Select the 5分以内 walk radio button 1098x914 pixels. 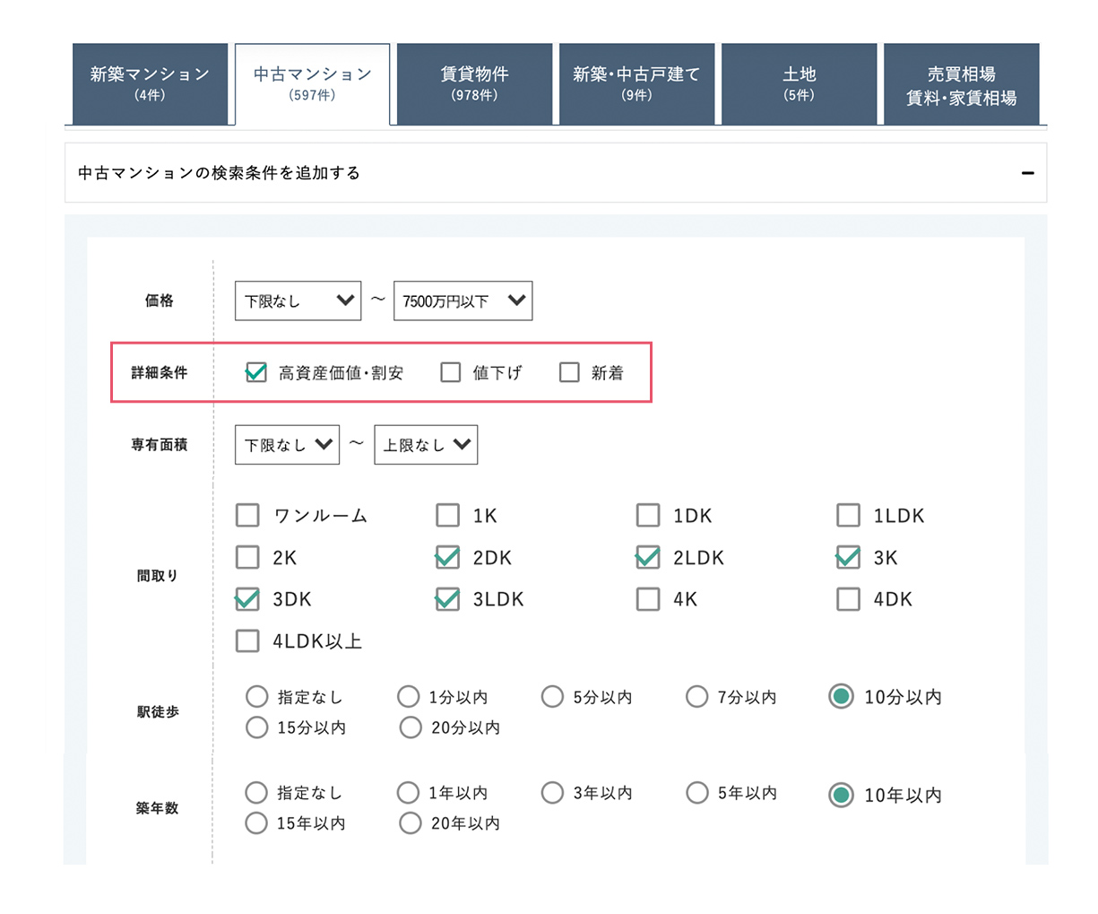point(553,697)
